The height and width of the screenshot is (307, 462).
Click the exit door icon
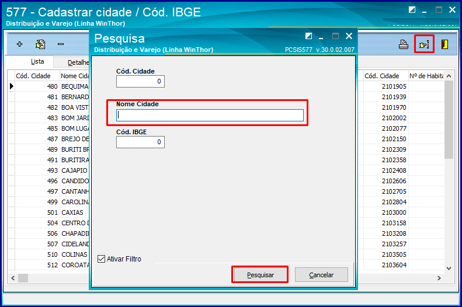[444, 44]
